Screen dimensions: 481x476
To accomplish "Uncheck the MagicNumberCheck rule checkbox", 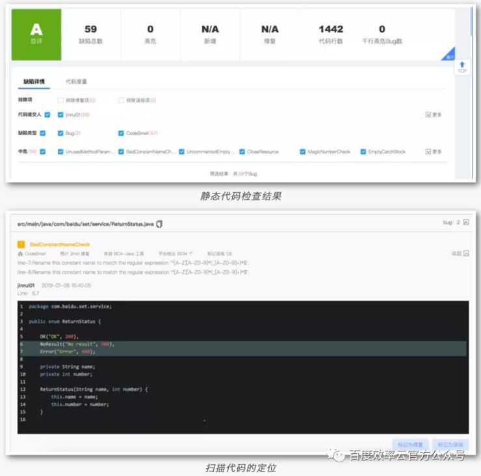I will 302,151.
